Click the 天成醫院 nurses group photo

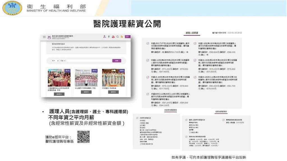113,77
